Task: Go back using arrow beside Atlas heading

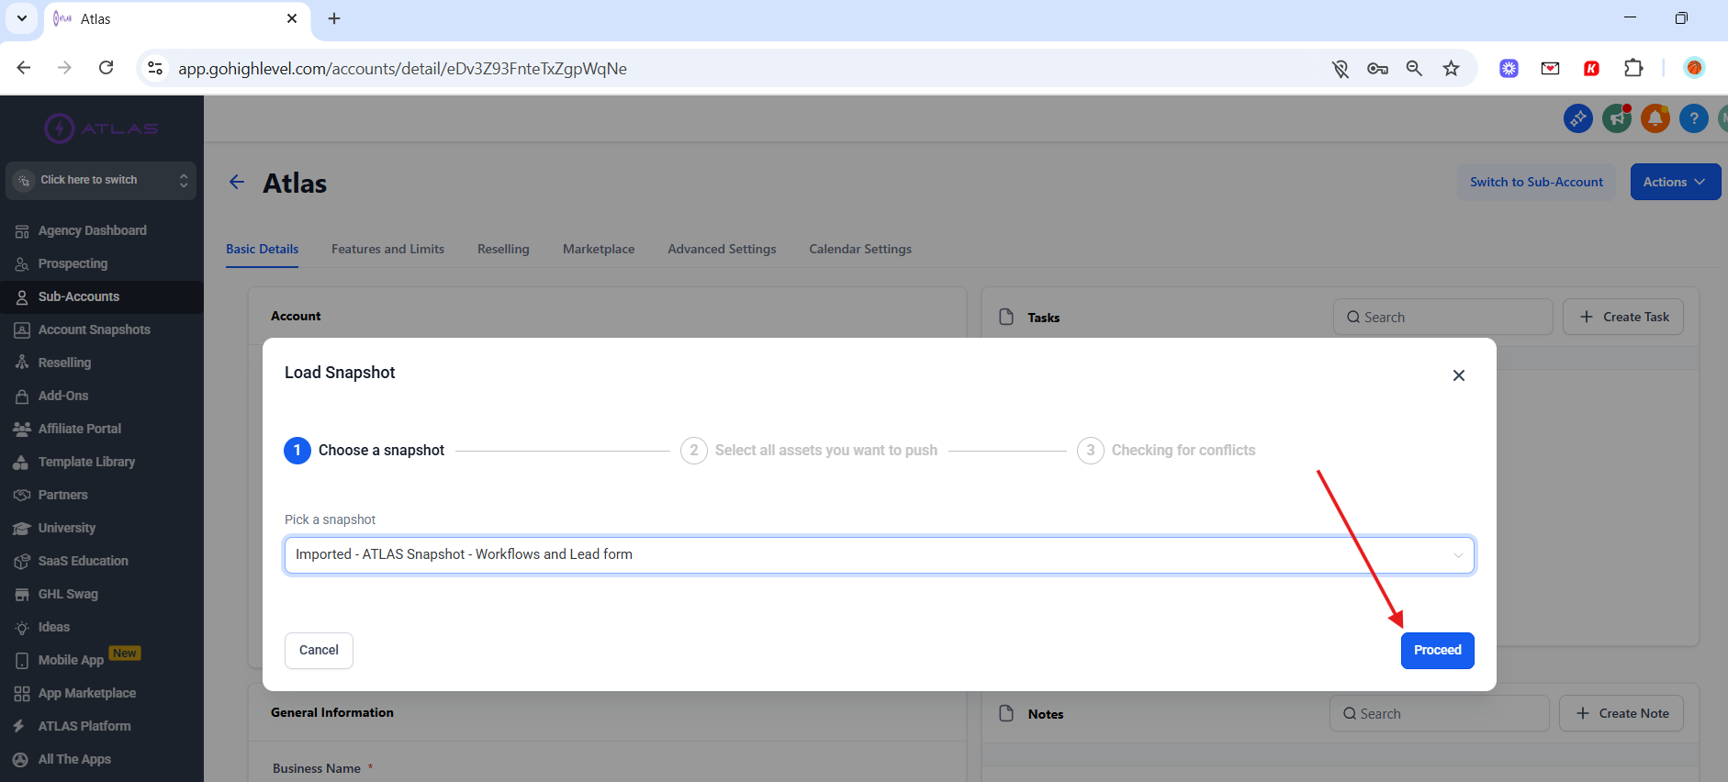Action: tap(237, 182)
